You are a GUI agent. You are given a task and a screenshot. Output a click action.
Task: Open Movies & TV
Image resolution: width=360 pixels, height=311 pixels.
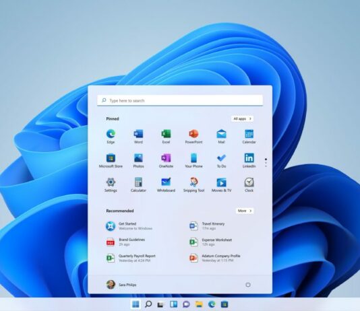221,185
